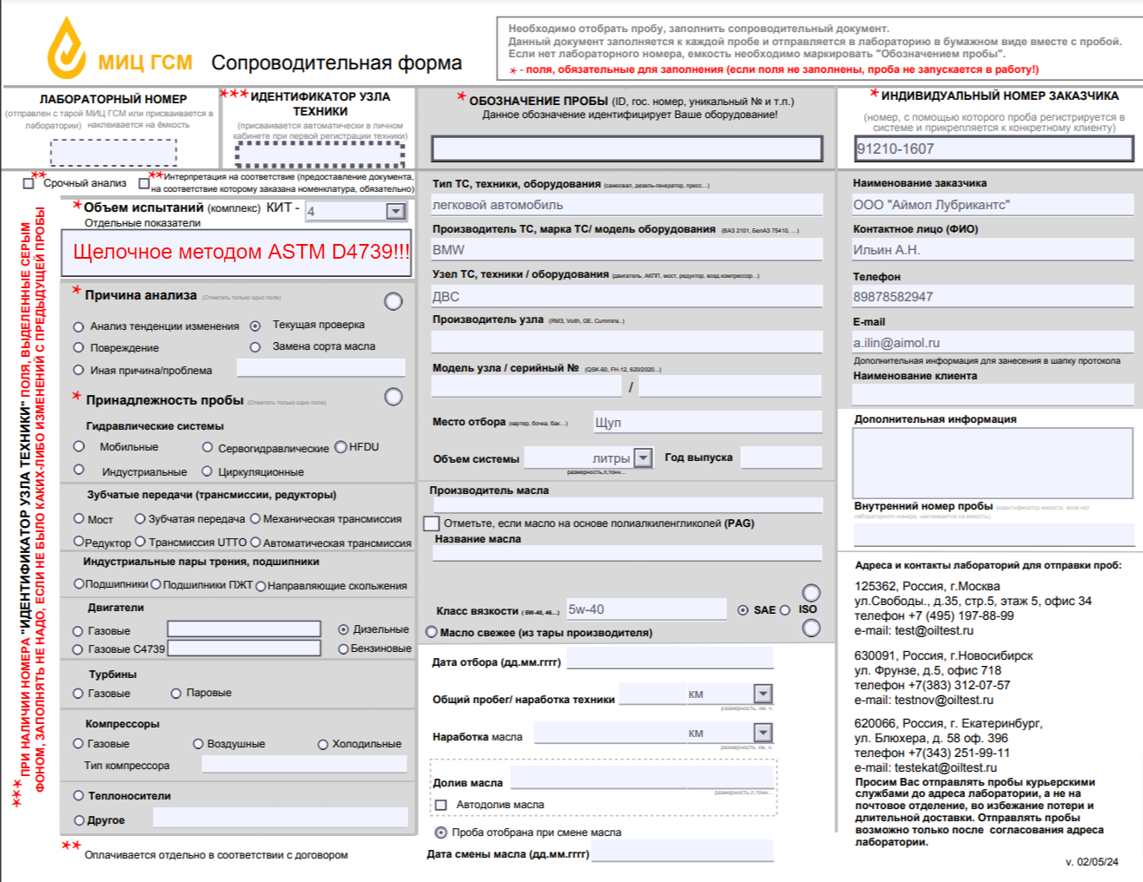Screen dimensions: 1143x882
Task: Select Масло свежее radio option
Action: 432,632
